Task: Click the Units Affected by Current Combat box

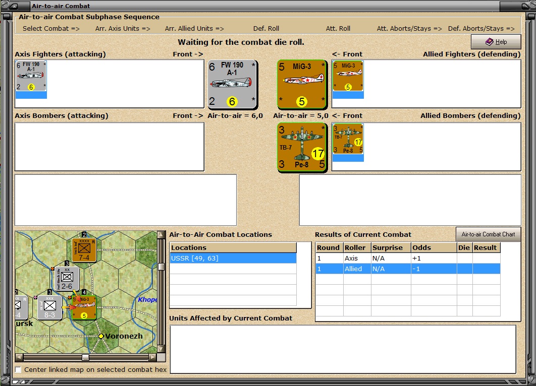Action: (343, 349)
